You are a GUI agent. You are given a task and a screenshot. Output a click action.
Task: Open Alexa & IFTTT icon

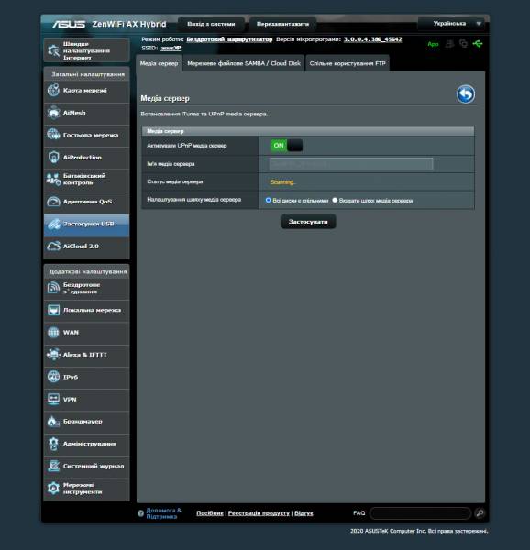tap(53, 355)
